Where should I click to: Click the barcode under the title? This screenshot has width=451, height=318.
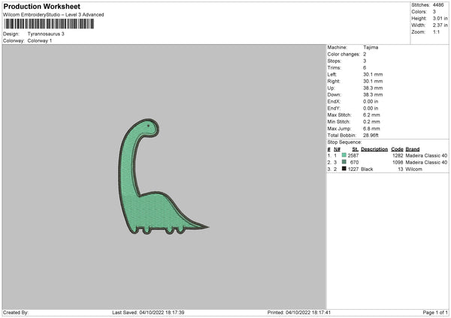[x=59, y=24]
